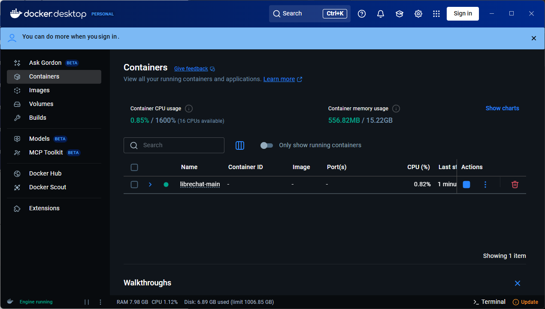Check the select-all containers checkbox

134,167
